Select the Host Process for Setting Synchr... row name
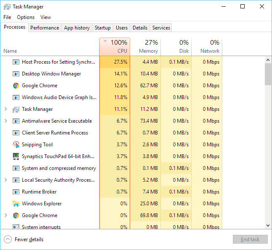The image size is (272, 250). 59,62
